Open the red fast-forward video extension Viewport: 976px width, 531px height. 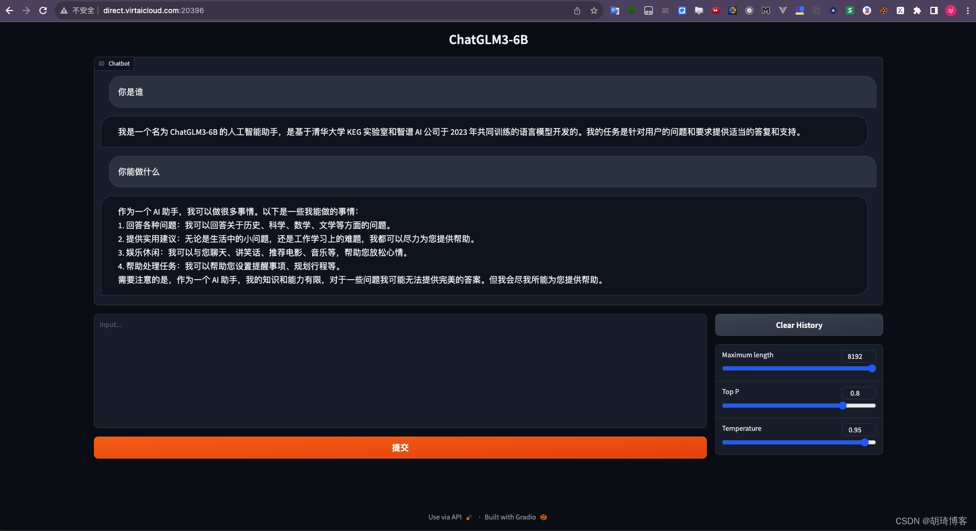[x=716, y=10]
